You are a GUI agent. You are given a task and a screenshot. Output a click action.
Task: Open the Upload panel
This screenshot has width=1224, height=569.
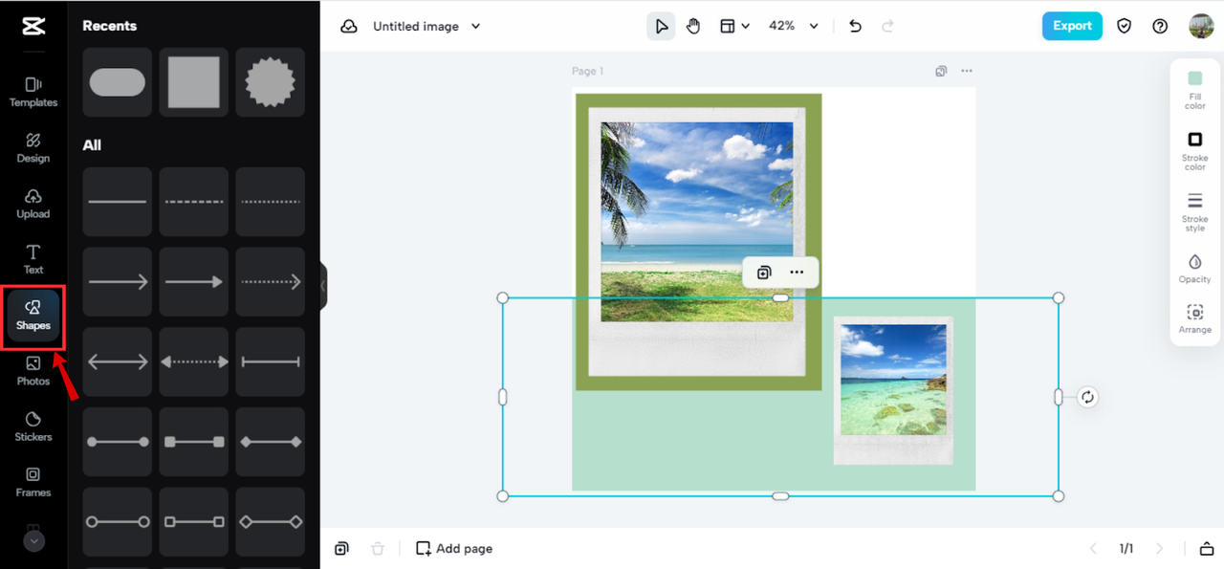pyautogui.click(x=33, y=204)
